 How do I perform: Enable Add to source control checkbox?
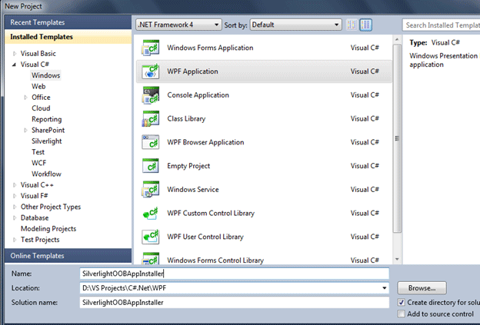[x=401, y=314]
